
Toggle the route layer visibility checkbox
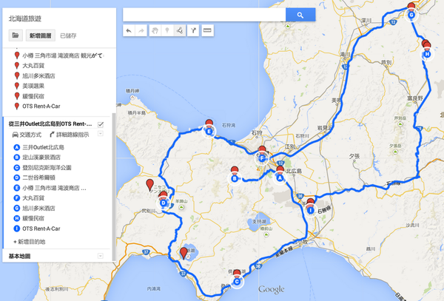click(100, 124)
